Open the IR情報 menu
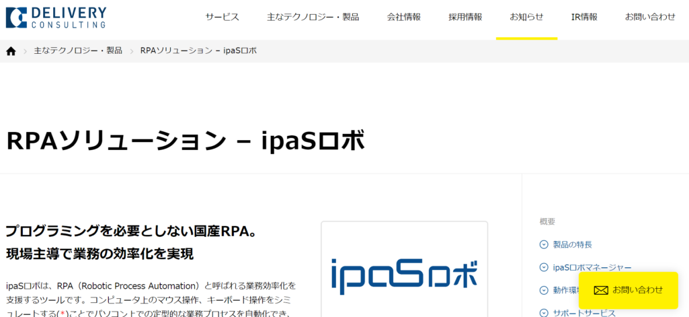The width and height of the screenshot is (689, 317). (x=584, y=17)
